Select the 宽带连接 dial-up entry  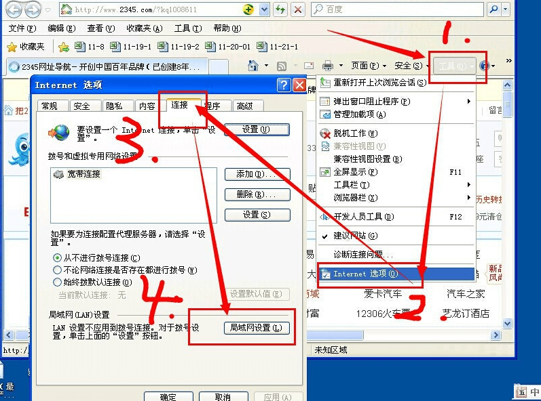click(77, 174)
